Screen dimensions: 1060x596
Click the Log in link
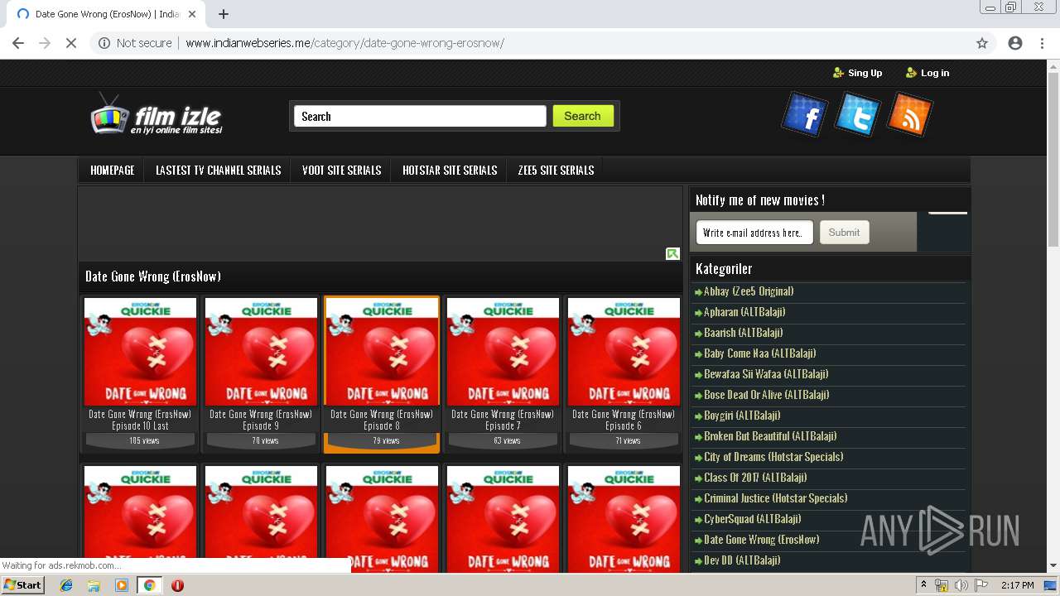click(x=927, y=73)
